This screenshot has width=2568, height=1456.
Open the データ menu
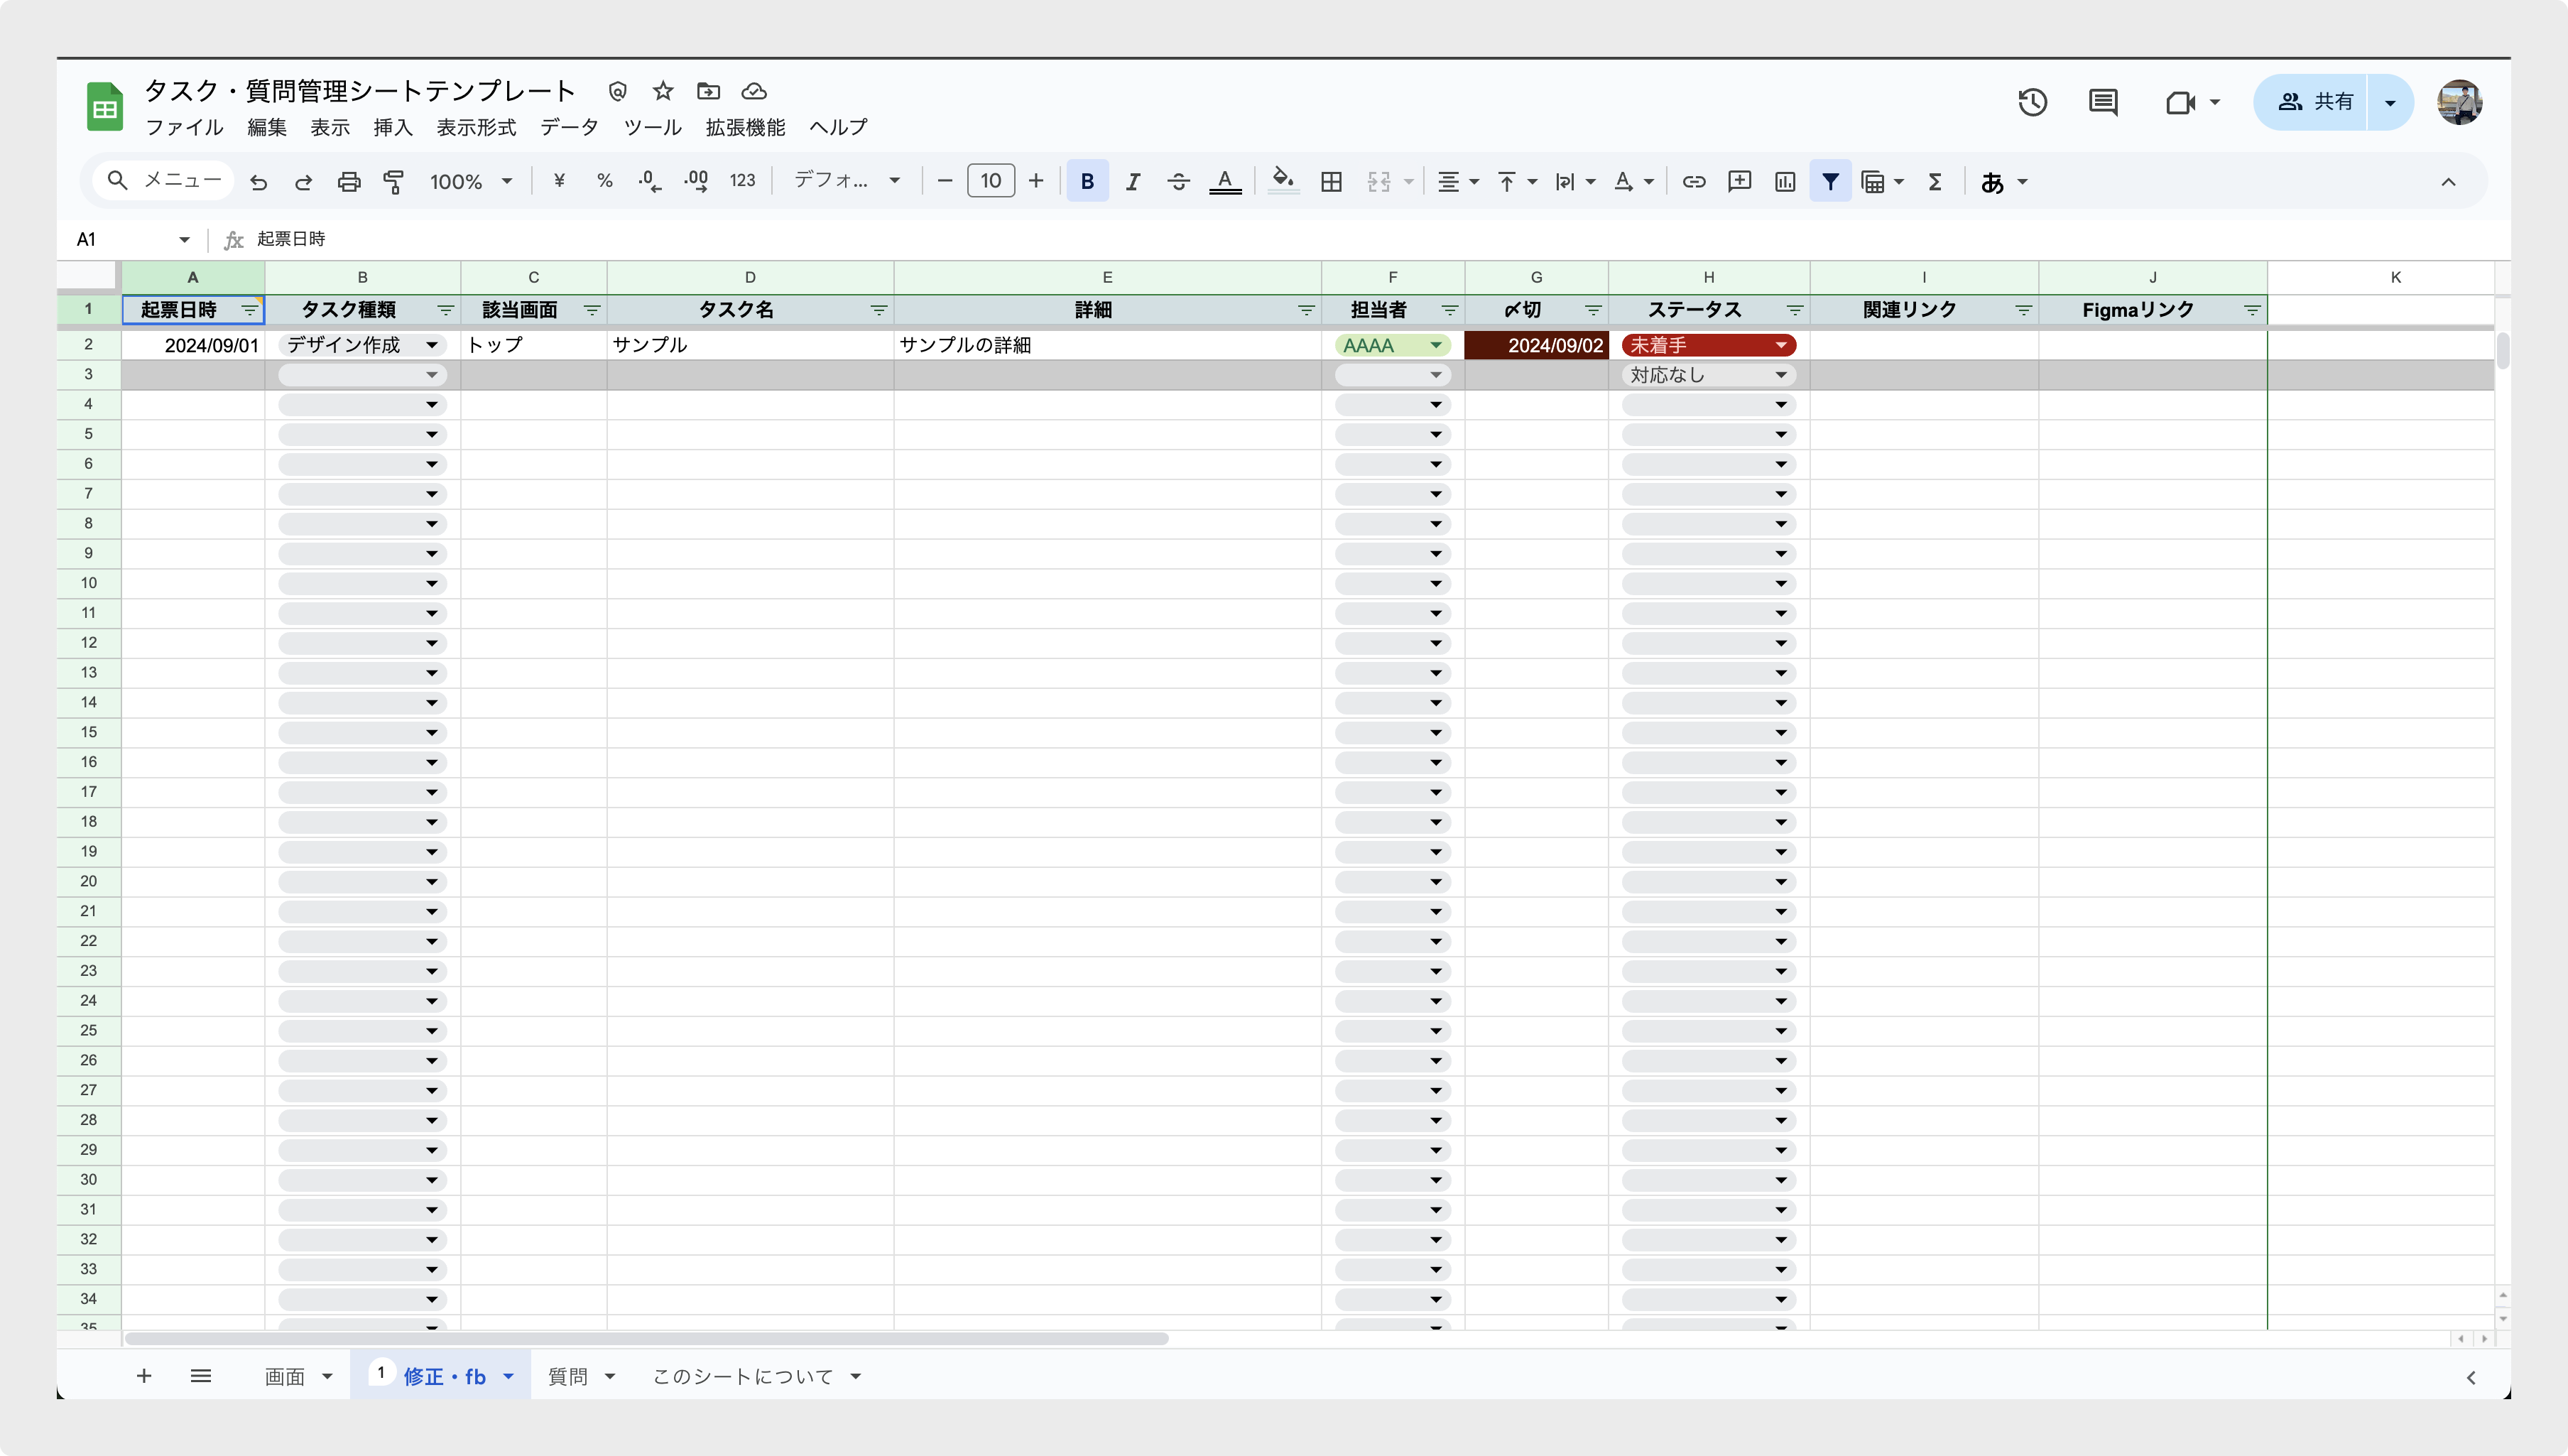(x=569, y=127)
